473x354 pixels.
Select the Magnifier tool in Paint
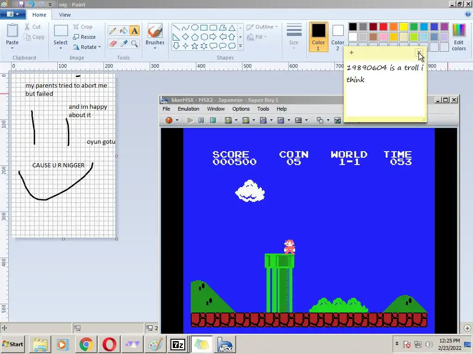[x=134, y=44]
